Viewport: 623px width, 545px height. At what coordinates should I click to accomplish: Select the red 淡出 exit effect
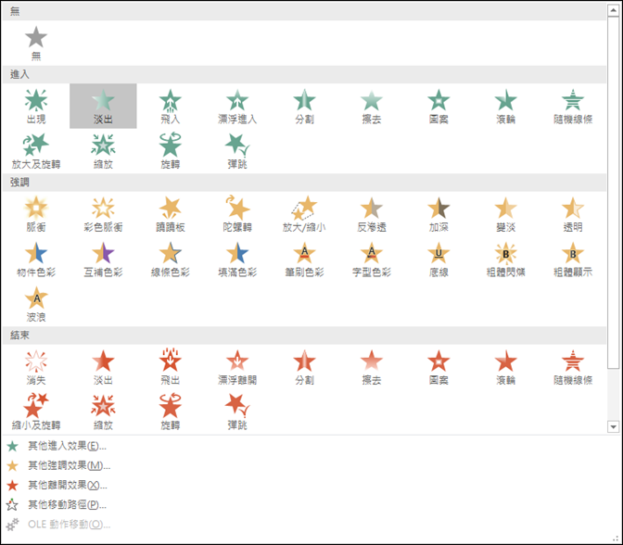(103, 367)
